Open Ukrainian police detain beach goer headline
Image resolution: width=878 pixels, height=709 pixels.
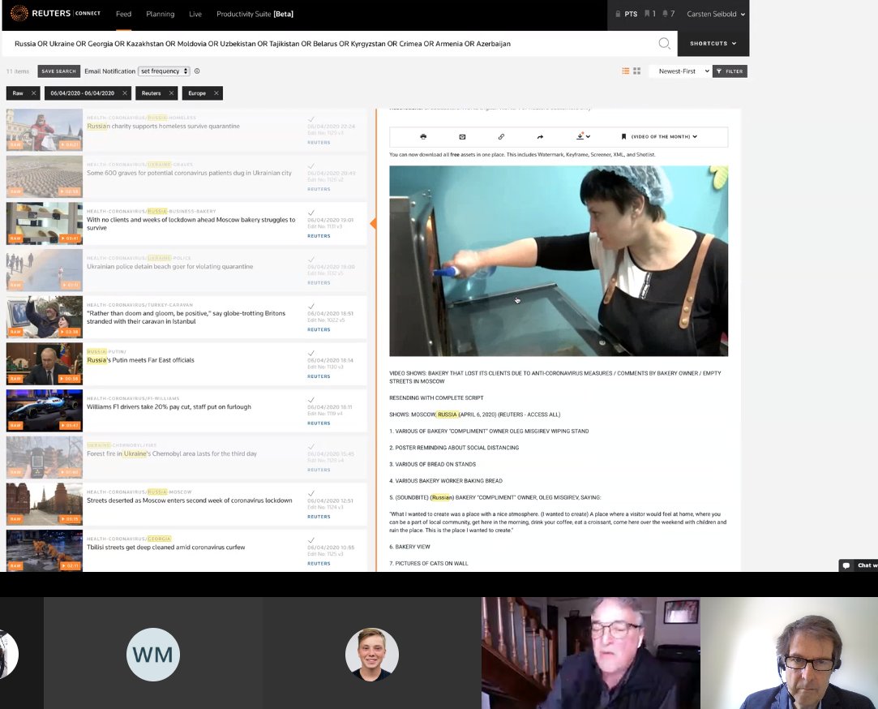169,266
